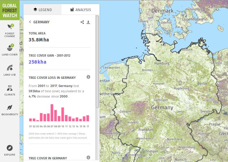Open the Biodiversity category
The height and width of the screenshot is (162, 228).
point(10,110)
